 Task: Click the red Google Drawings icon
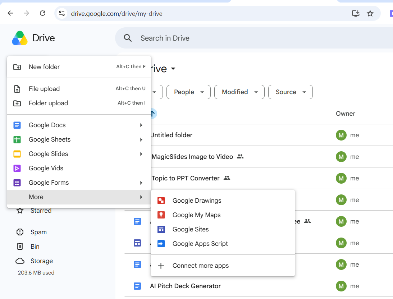pyautogui.click(x=161, y=201)
